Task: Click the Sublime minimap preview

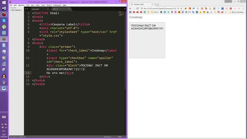Action: pyautogui.click(x=121, y=14)
